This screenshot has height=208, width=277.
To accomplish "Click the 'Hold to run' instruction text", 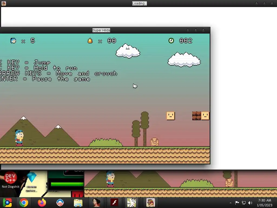I will pos(55,68).
